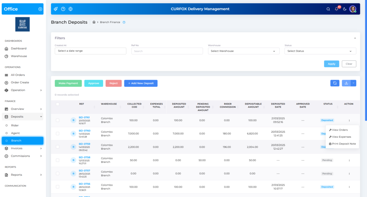367x197 pixels.
Task: Open notifications bell icon
Action: click(336, 9)
